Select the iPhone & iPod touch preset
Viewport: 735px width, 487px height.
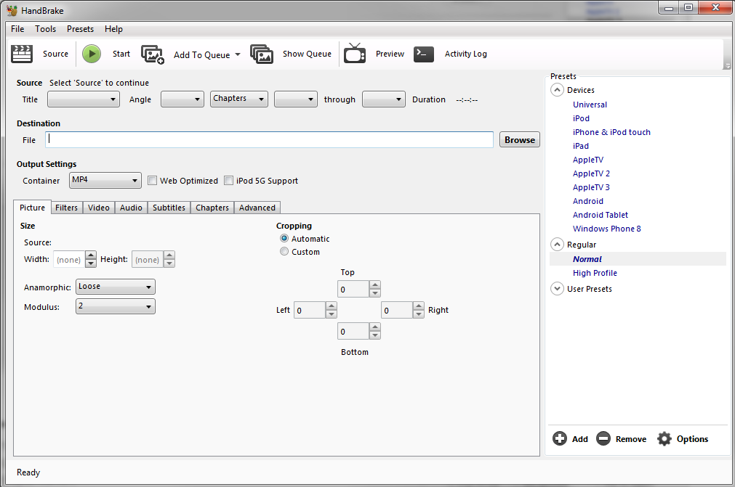coord(611,132)
